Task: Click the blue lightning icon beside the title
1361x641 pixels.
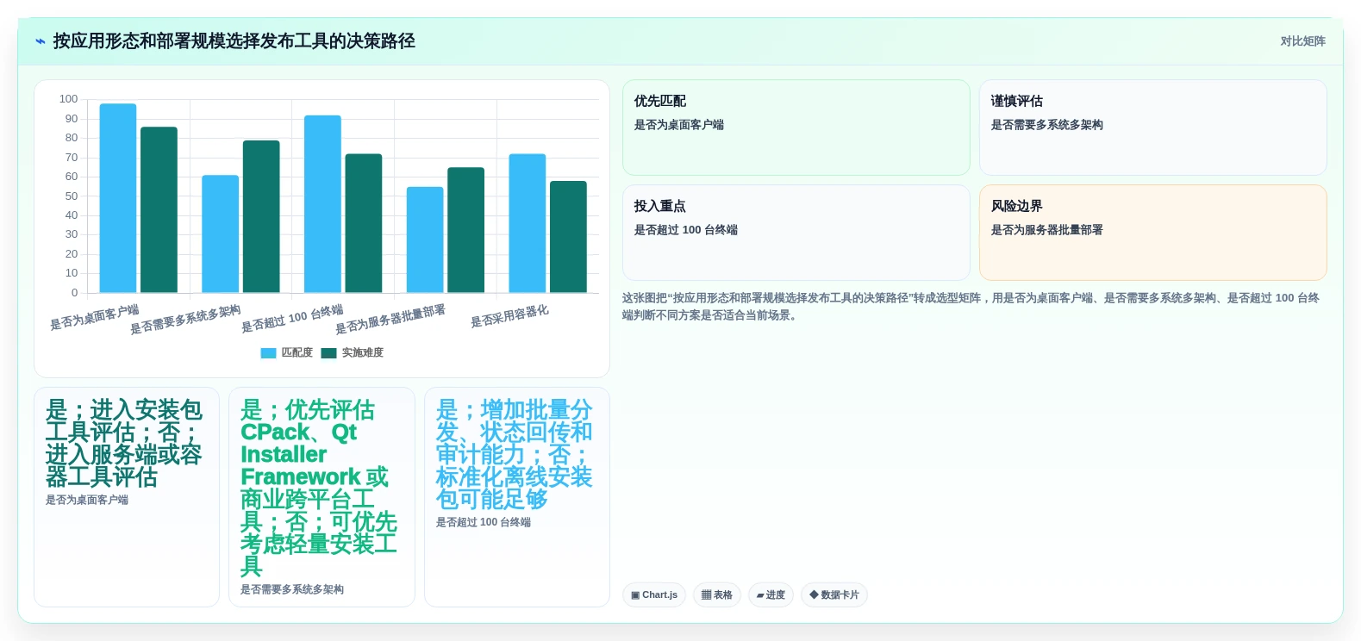Action: tap(41, 41)
